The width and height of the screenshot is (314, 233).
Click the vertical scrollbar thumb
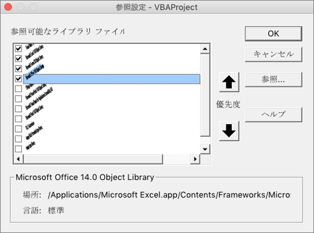[x=205, y=95]
